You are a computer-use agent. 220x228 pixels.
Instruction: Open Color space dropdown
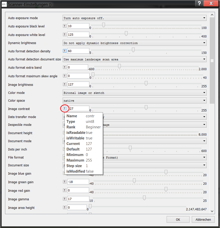pyautogui.click(x=134, y=100)
